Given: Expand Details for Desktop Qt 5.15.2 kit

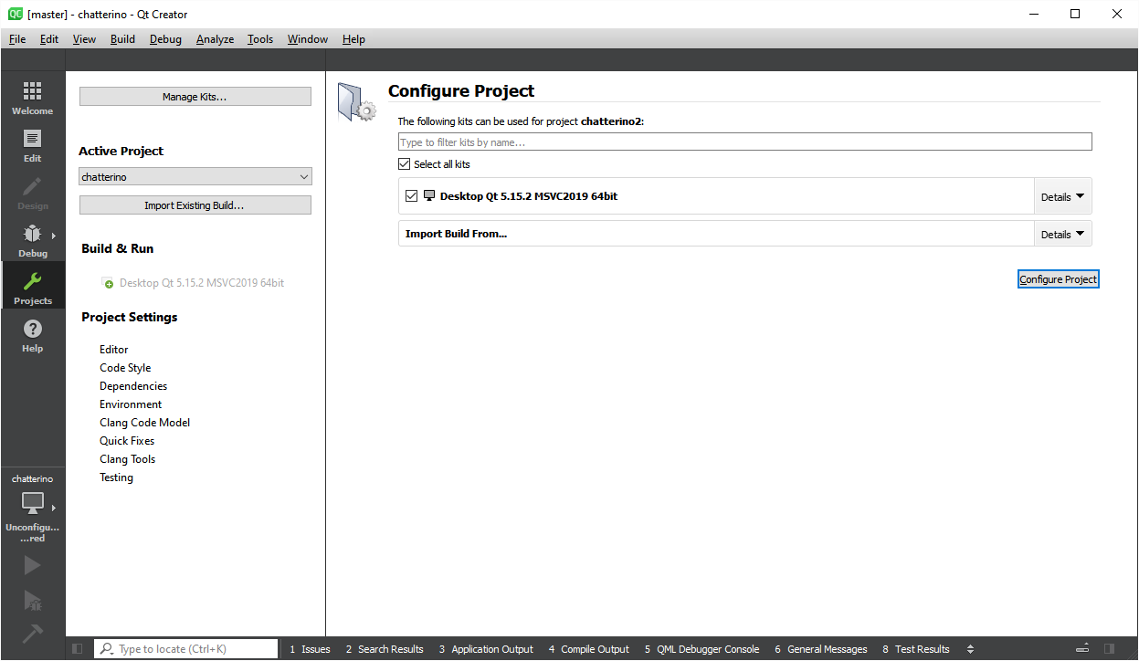Looking at the screenshot, I should tap(1062, 196).
